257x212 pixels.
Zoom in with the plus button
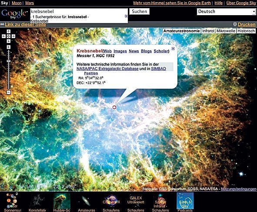(9, 47)
